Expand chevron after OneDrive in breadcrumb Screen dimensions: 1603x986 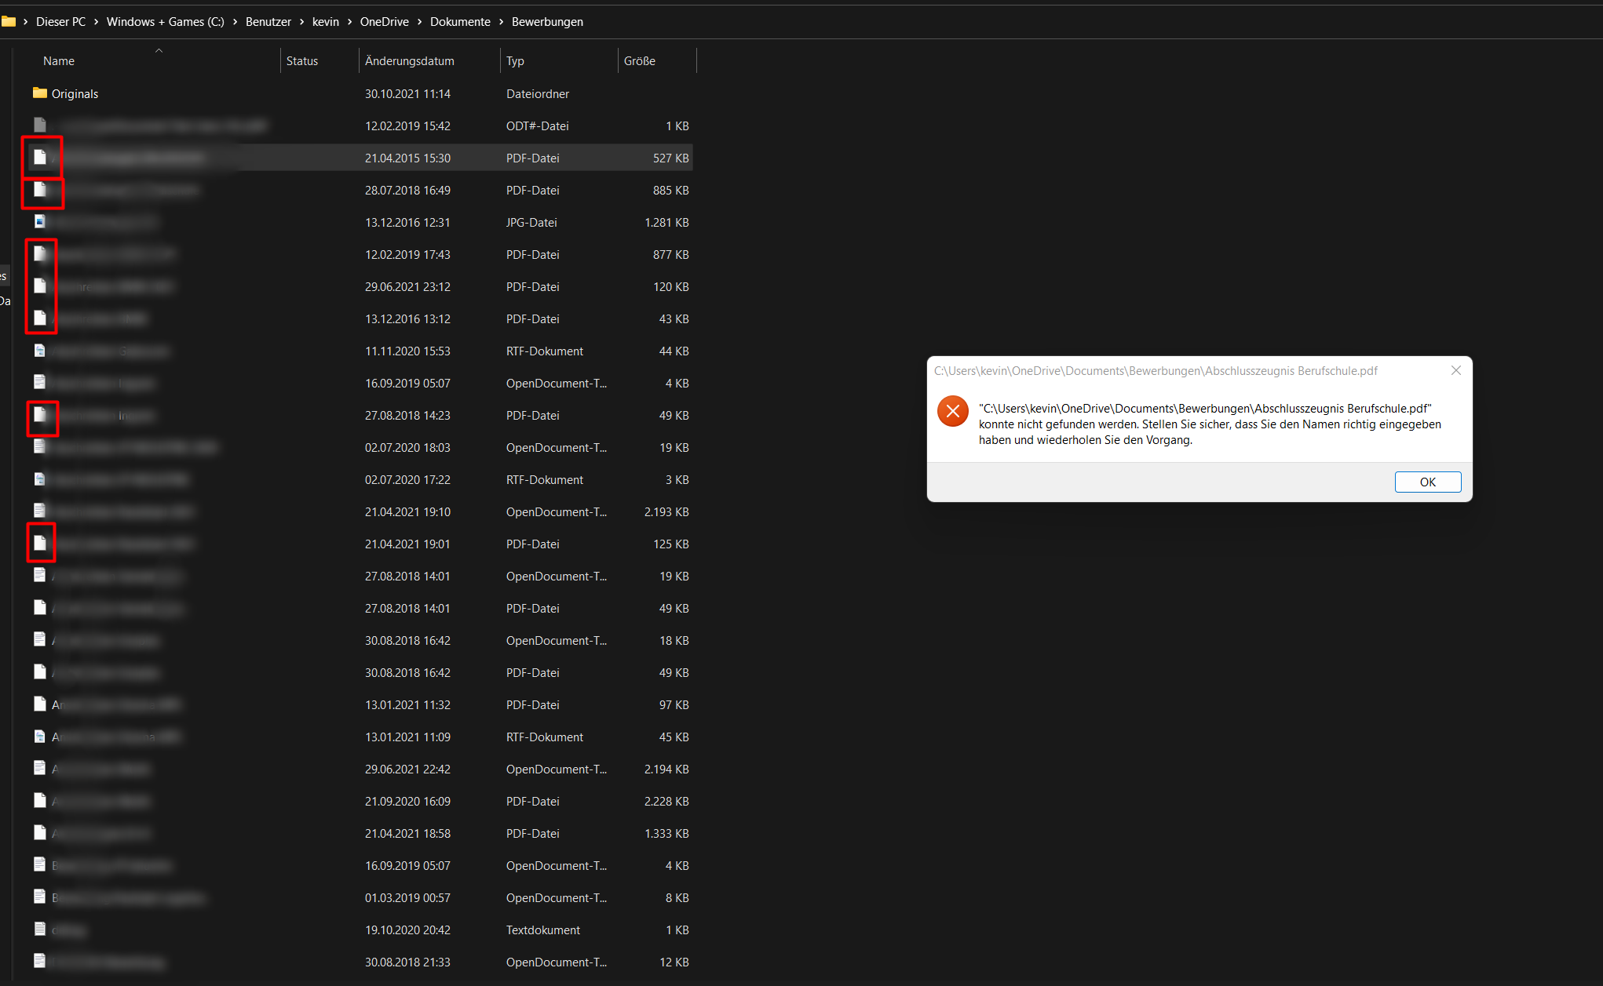pos(420,22)
